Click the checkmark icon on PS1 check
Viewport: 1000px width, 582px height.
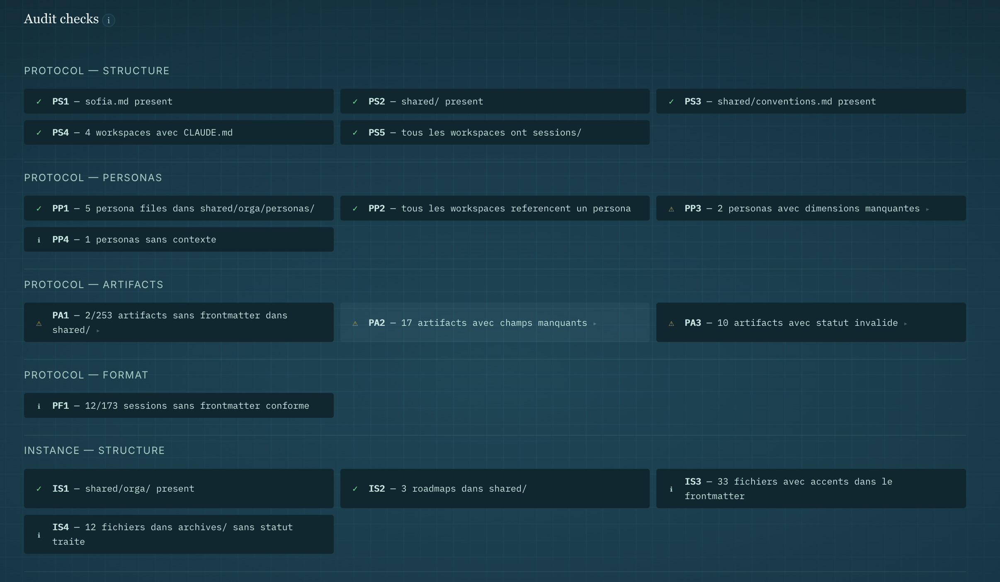click(39, 101)
